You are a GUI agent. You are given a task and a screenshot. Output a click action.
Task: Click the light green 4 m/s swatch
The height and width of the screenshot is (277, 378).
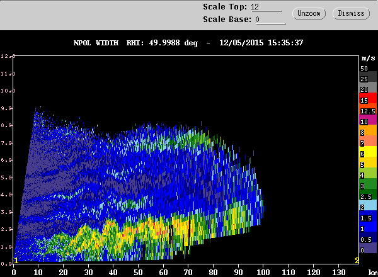(368, 173)
